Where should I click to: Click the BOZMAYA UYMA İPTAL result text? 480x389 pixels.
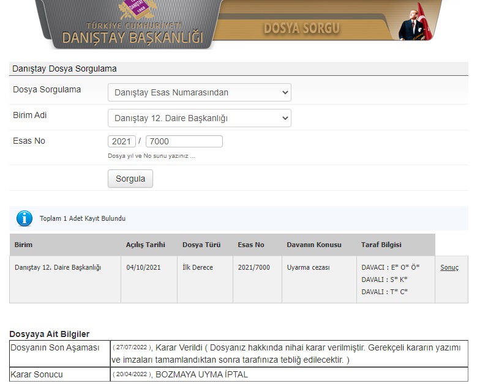tap(202, 374)
